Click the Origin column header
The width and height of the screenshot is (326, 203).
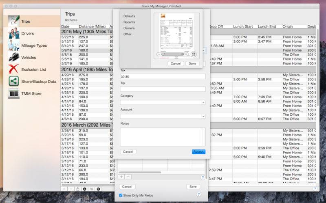click(288, 26)
